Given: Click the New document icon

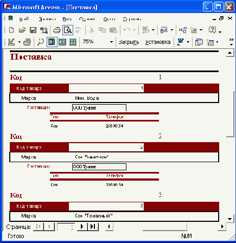Looking at the screenshot, I should (11, 30).
